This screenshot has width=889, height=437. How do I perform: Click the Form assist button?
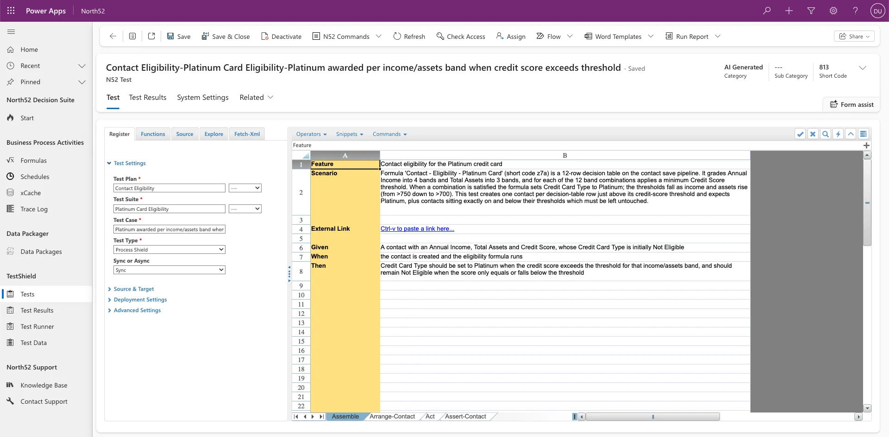click(x=851, y=105)
